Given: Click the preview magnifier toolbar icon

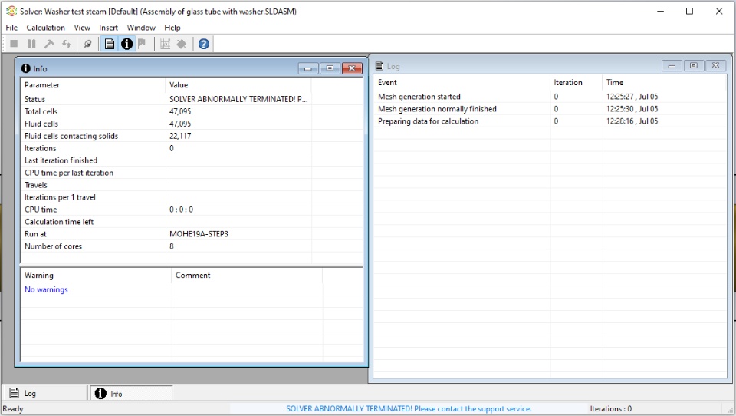Looking at the screenshot, I should click(87, 44).
